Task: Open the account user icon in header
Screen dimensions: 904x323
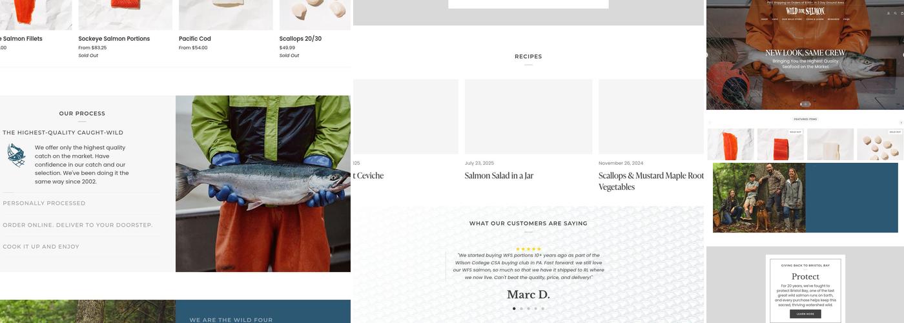Action: click(889, 13)
